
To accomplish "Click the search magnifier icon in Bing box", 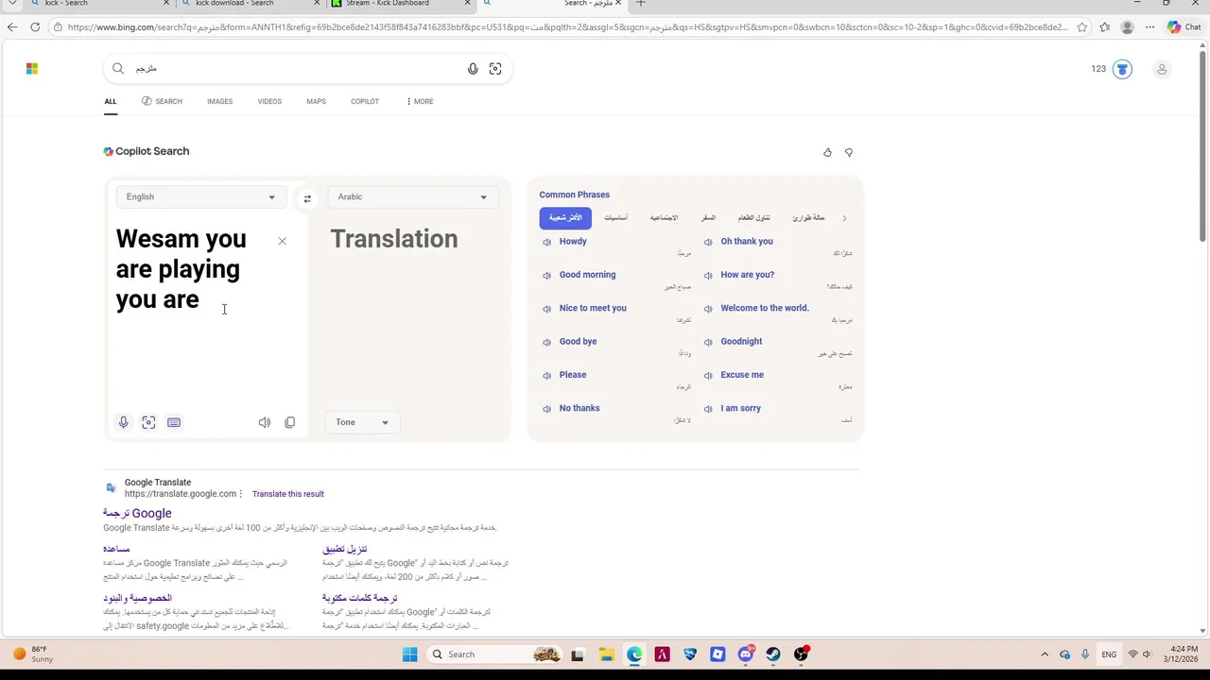I will 118,68.
